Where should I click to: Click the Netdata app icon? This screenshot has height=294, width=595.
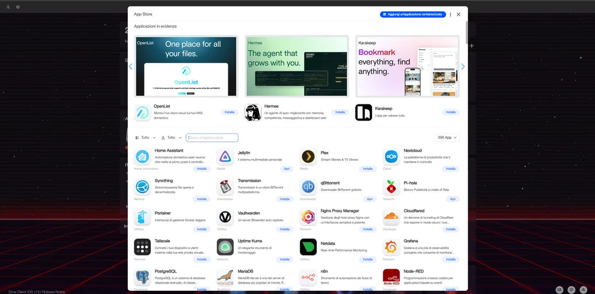(x=308, y=247)
